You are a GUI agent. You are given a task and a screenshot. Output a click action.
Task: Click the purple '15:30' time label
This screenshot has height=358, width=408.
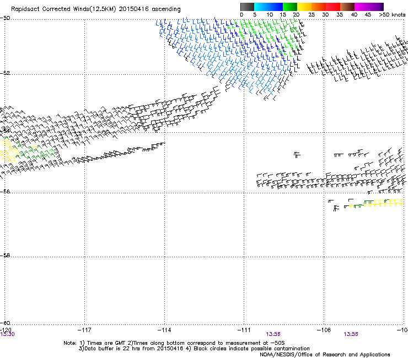click(7, 334)
